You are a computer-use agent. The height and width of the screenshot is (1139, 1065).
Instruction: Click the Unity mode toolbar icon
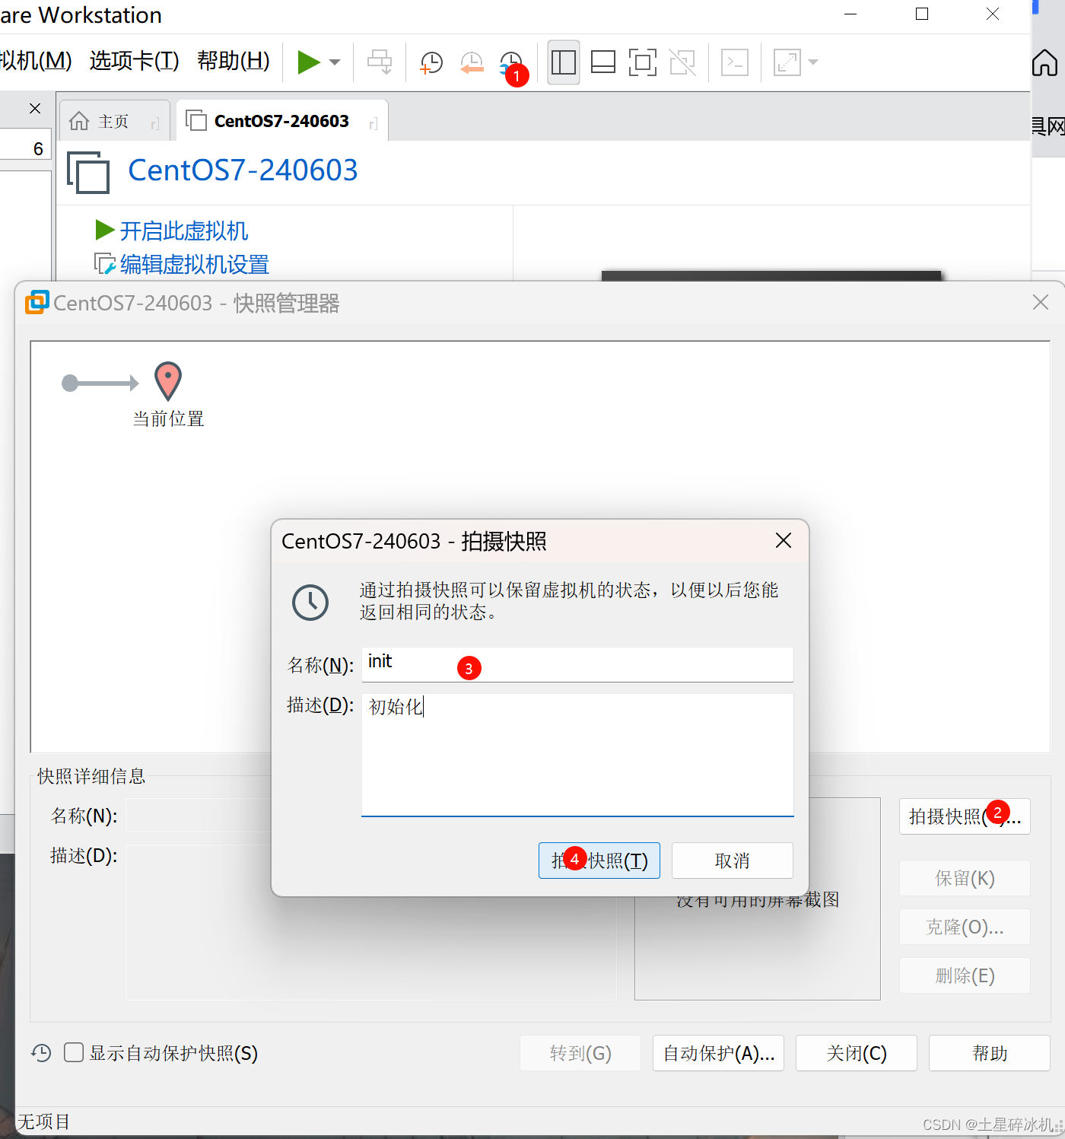tap(682, 62)
